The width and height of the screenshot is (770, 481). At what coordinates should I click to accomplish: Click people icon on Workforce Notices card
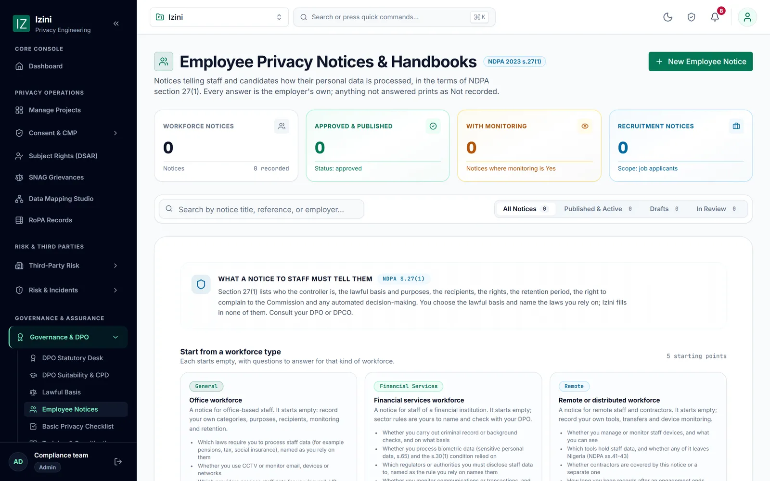tap(282, 126)
